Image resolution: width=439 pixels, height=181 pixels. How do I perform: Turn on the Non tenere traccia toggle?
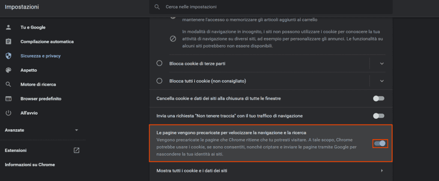379,116
